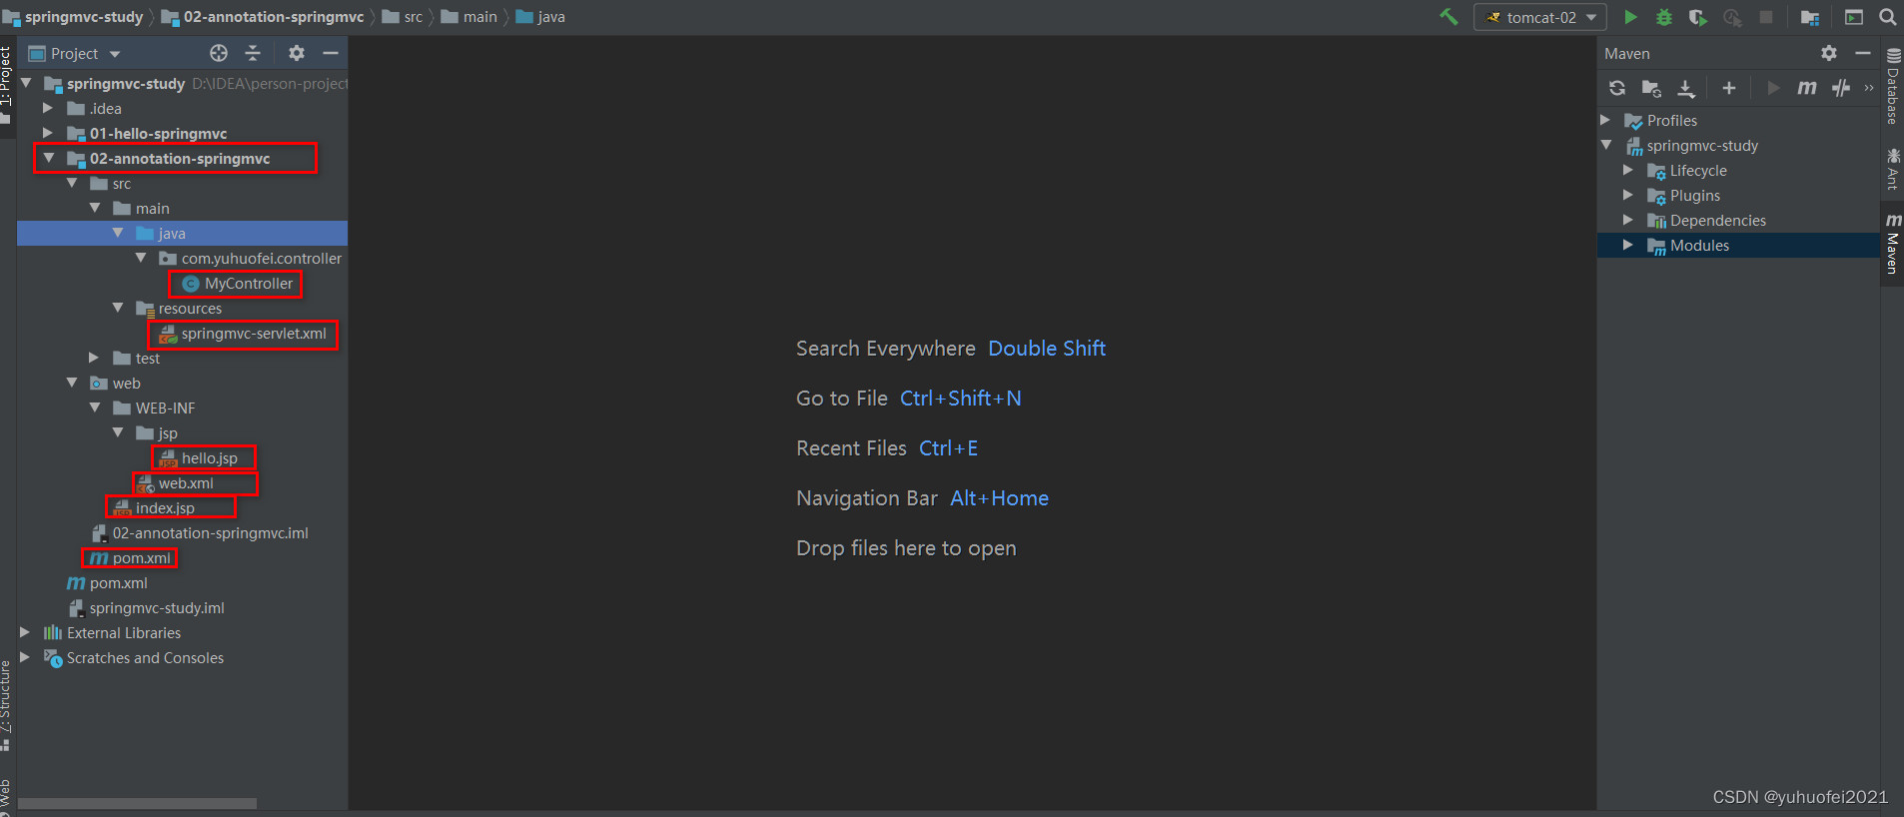Click the gray Stop square button
This screenshot has height=817, width=1904.
click(1766, 17)
